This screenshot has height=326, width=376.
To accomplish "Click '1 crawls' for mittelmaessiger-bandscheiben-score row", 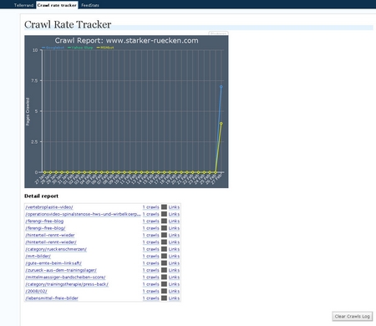I will click(x=150, y=278).
